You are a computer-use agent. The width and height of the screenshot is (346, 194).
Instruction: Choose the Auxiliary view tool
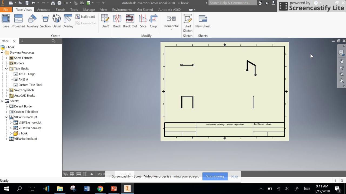[32, 21]
